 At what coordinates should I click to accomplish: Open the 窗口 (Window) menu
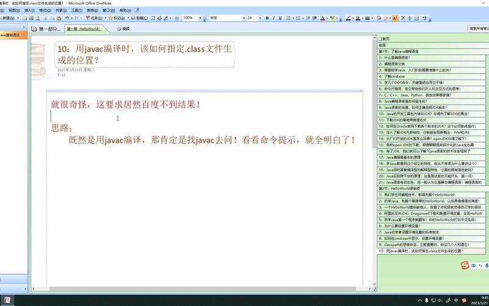(x=109, y=10)
